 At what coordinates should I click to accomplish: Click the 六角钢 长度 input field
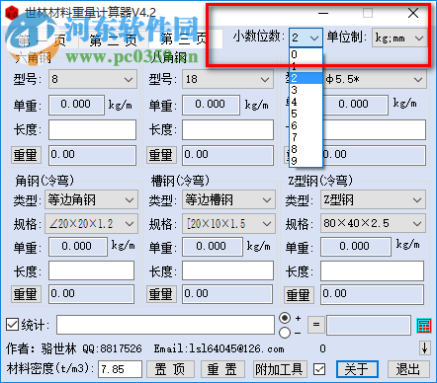[x=92, y=129]
